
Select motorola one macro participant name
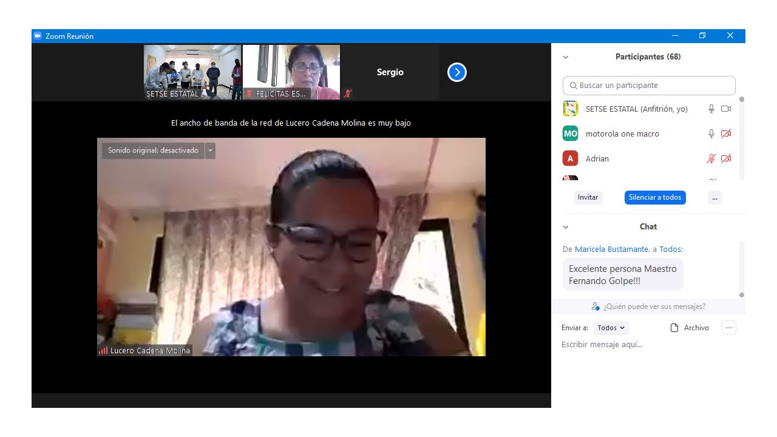[x=622, y=134]
